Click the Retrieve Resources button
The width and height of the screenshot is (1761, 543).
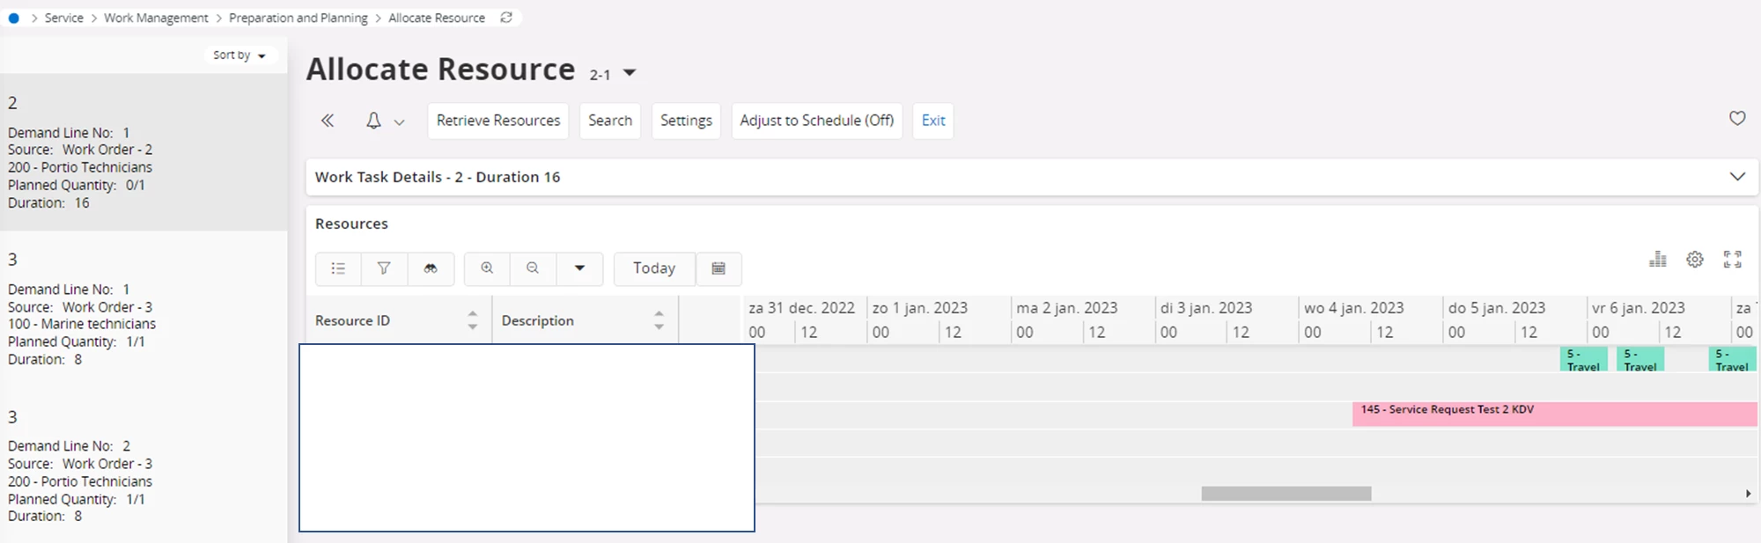pos(497,121)
